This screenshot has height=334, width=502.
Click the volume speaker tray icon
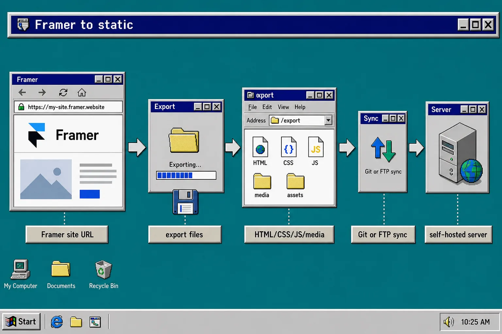coord(449,322)
